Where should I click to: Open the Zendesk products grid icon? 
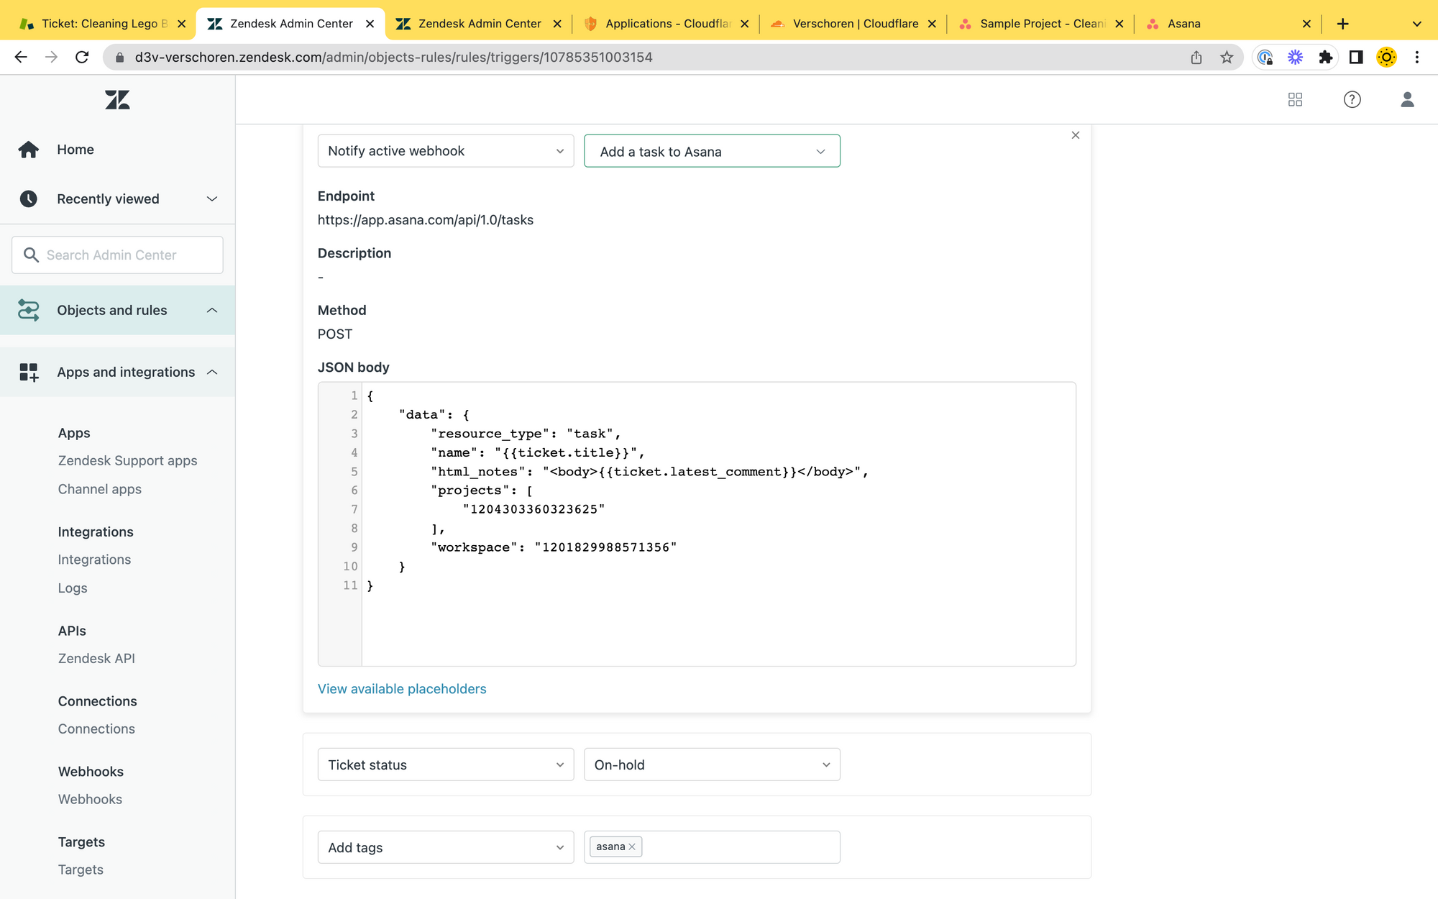click(x=1295, y=99)
